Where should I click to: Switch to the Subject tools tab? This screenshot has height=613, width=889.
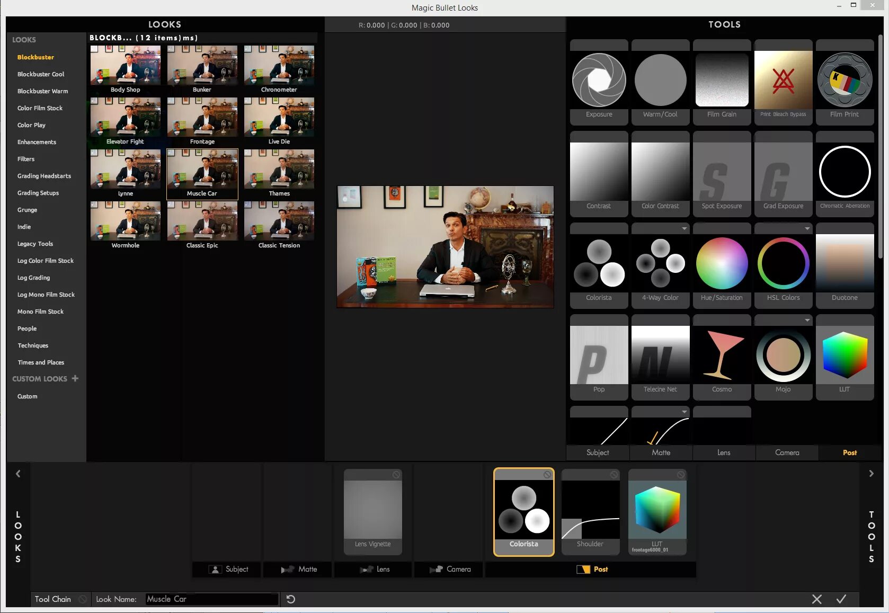click(x=598, y=452)
